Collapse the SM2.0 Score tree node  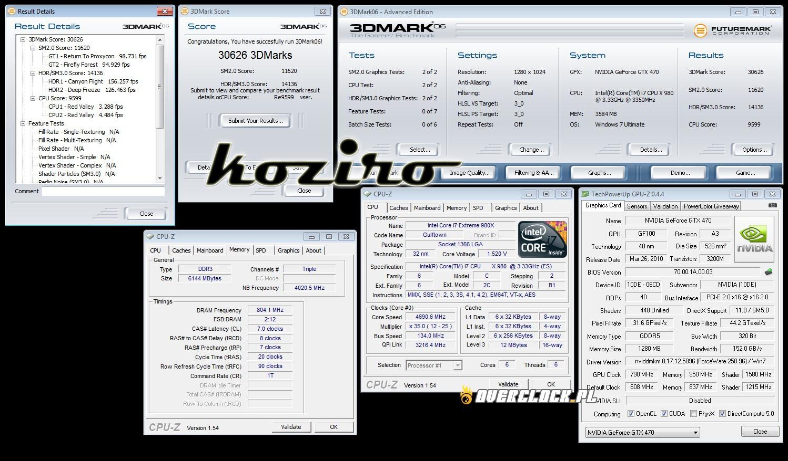point(33,48)
